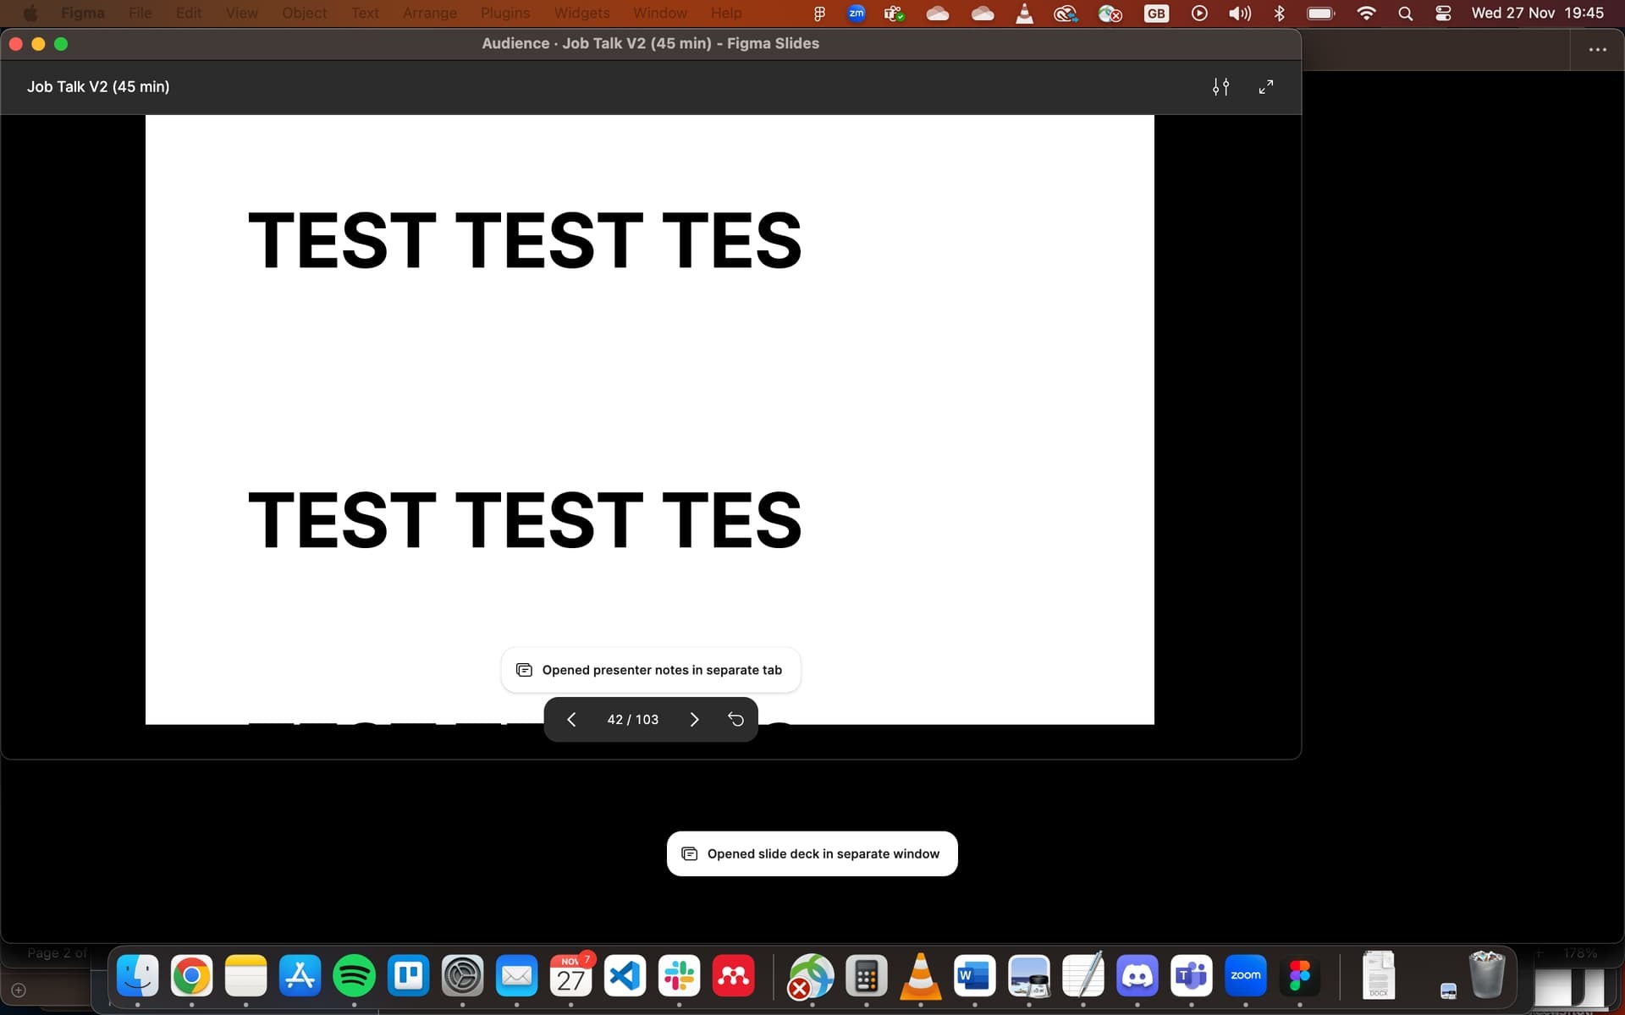Open Control Centre from menu bar
The width and height of the screenshot is (1625, 1015).
tap(1444, 14)
